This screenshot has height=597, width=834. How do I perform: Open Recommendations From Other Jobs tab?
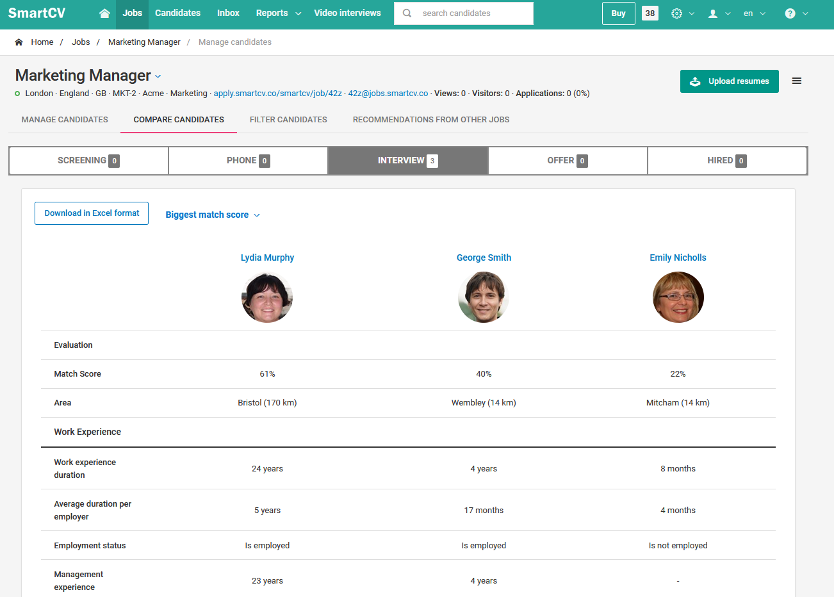click(x=431, y=120)
